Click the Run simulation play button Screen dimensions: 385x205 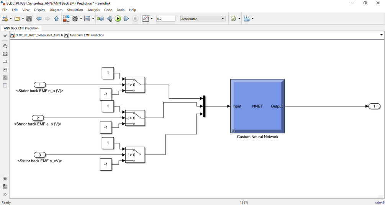118,19
